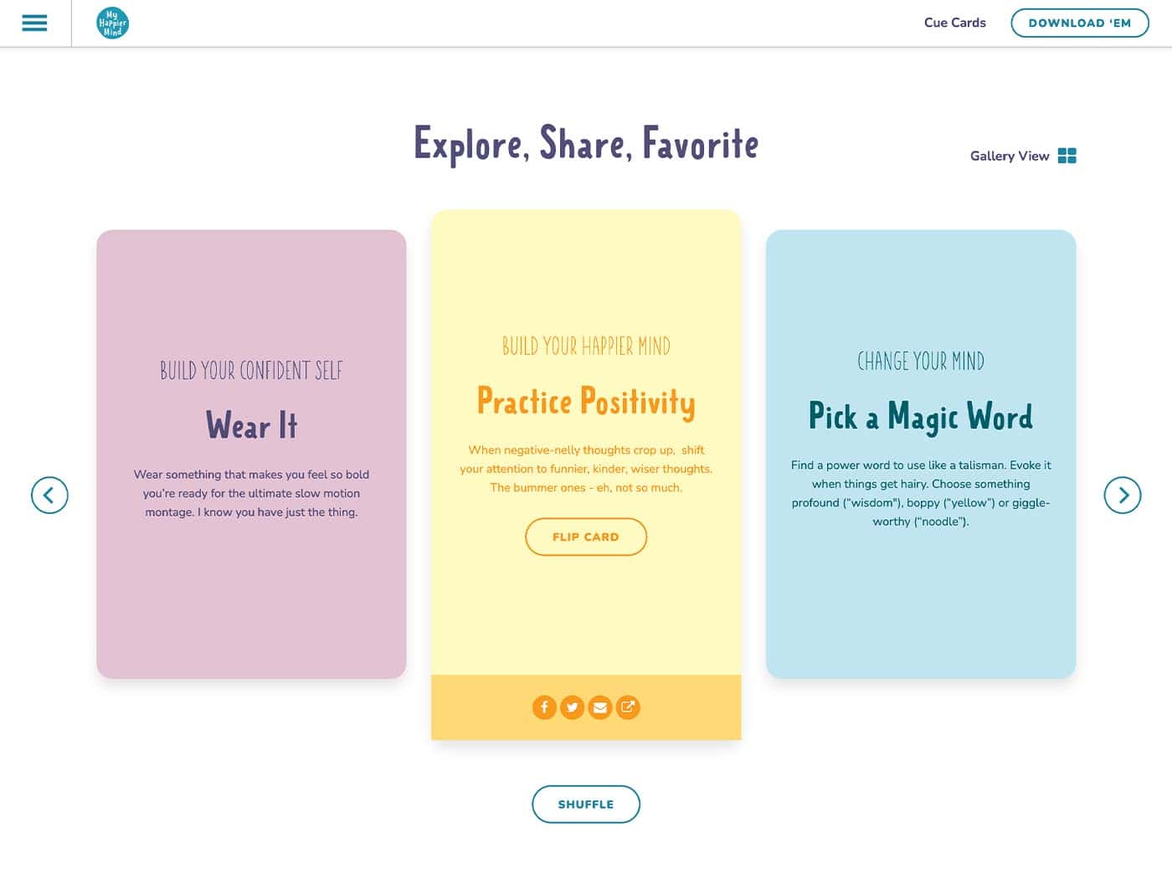Select the blue Pick a Magic Word card
1172x879 pixels.
pos(921,454)
